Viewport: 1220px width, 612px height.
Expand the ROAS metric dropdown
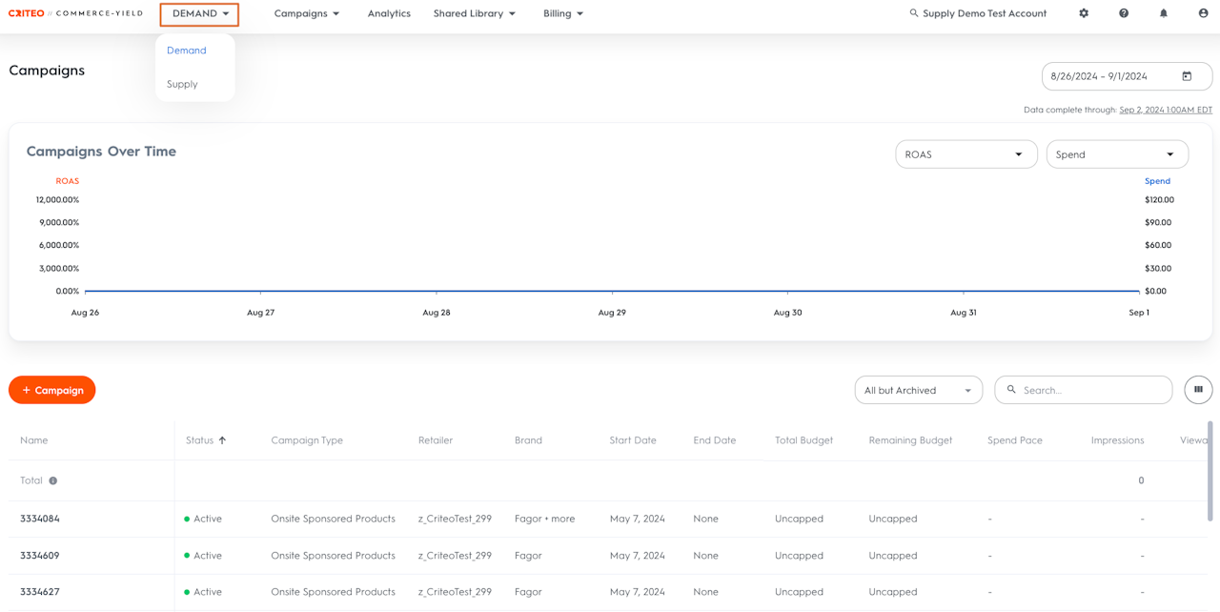click(966, 154)
